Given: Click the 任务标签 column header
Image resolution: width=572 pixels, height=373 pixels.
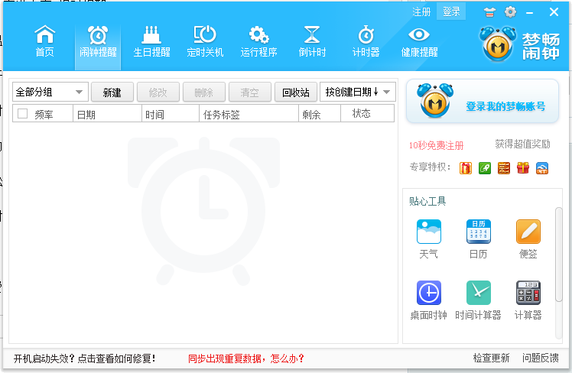Looking at the screenshot, I should click(x=249, y=113).
